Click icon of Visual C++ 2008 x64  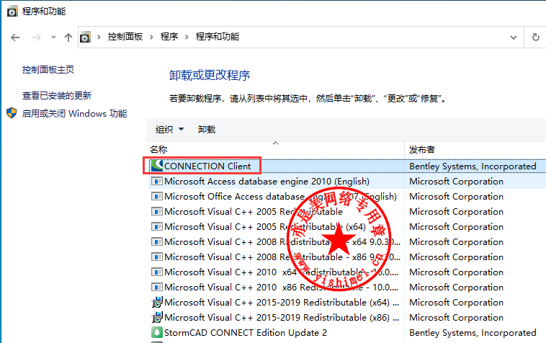click(x=157, y=241)
